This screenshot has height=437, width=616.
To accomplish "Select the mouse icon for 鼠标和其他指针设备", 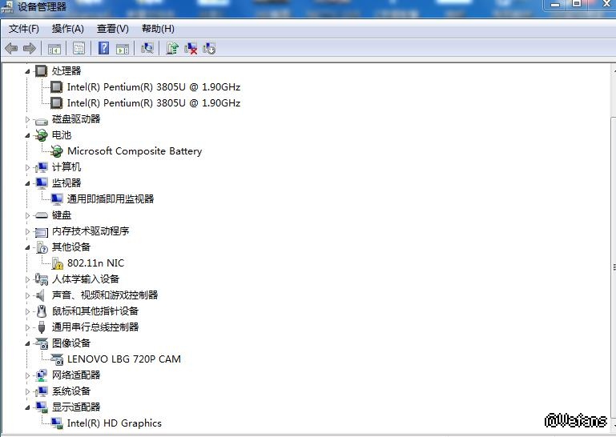I will 42,311.
